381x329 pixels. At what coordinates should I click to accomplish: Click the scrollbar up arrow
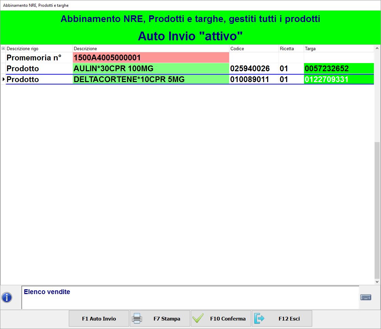[x=377, y=49]
